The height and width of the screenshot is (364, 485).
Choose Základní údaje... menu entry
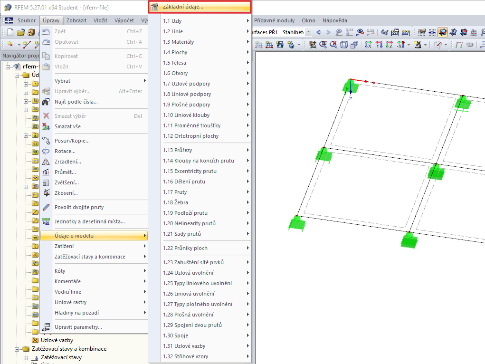pos(200,7)
